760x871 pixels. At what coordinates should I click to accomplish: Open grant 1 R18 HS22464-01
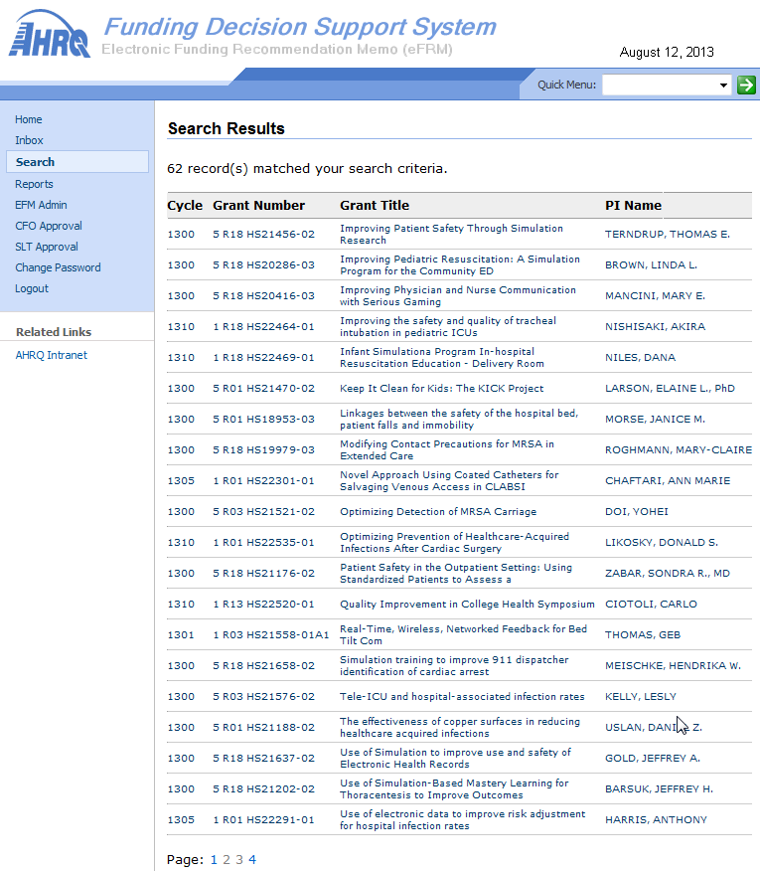[263, 326]
